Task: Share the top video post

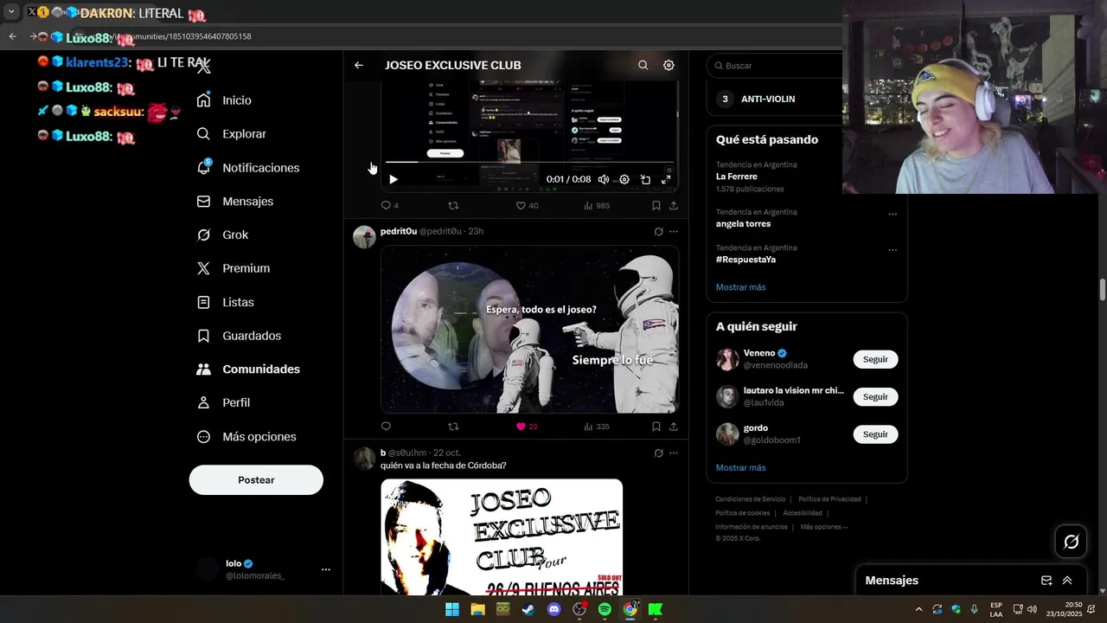Action: 674,205
